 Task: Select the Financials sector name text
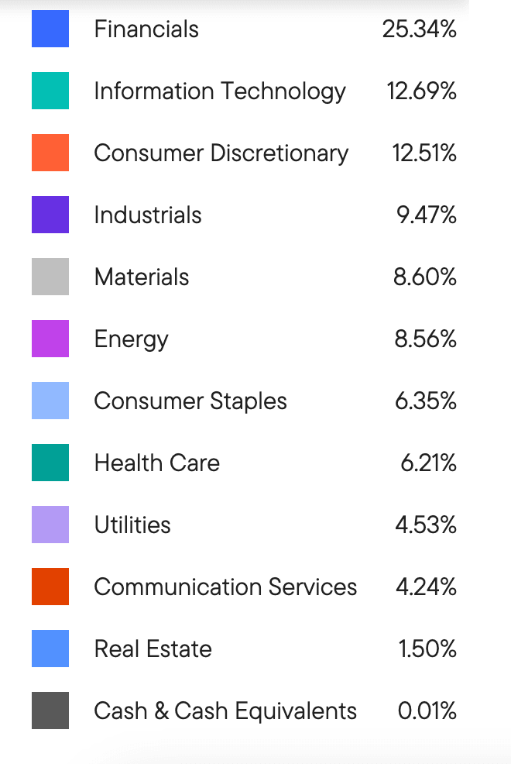coord(146,29)
